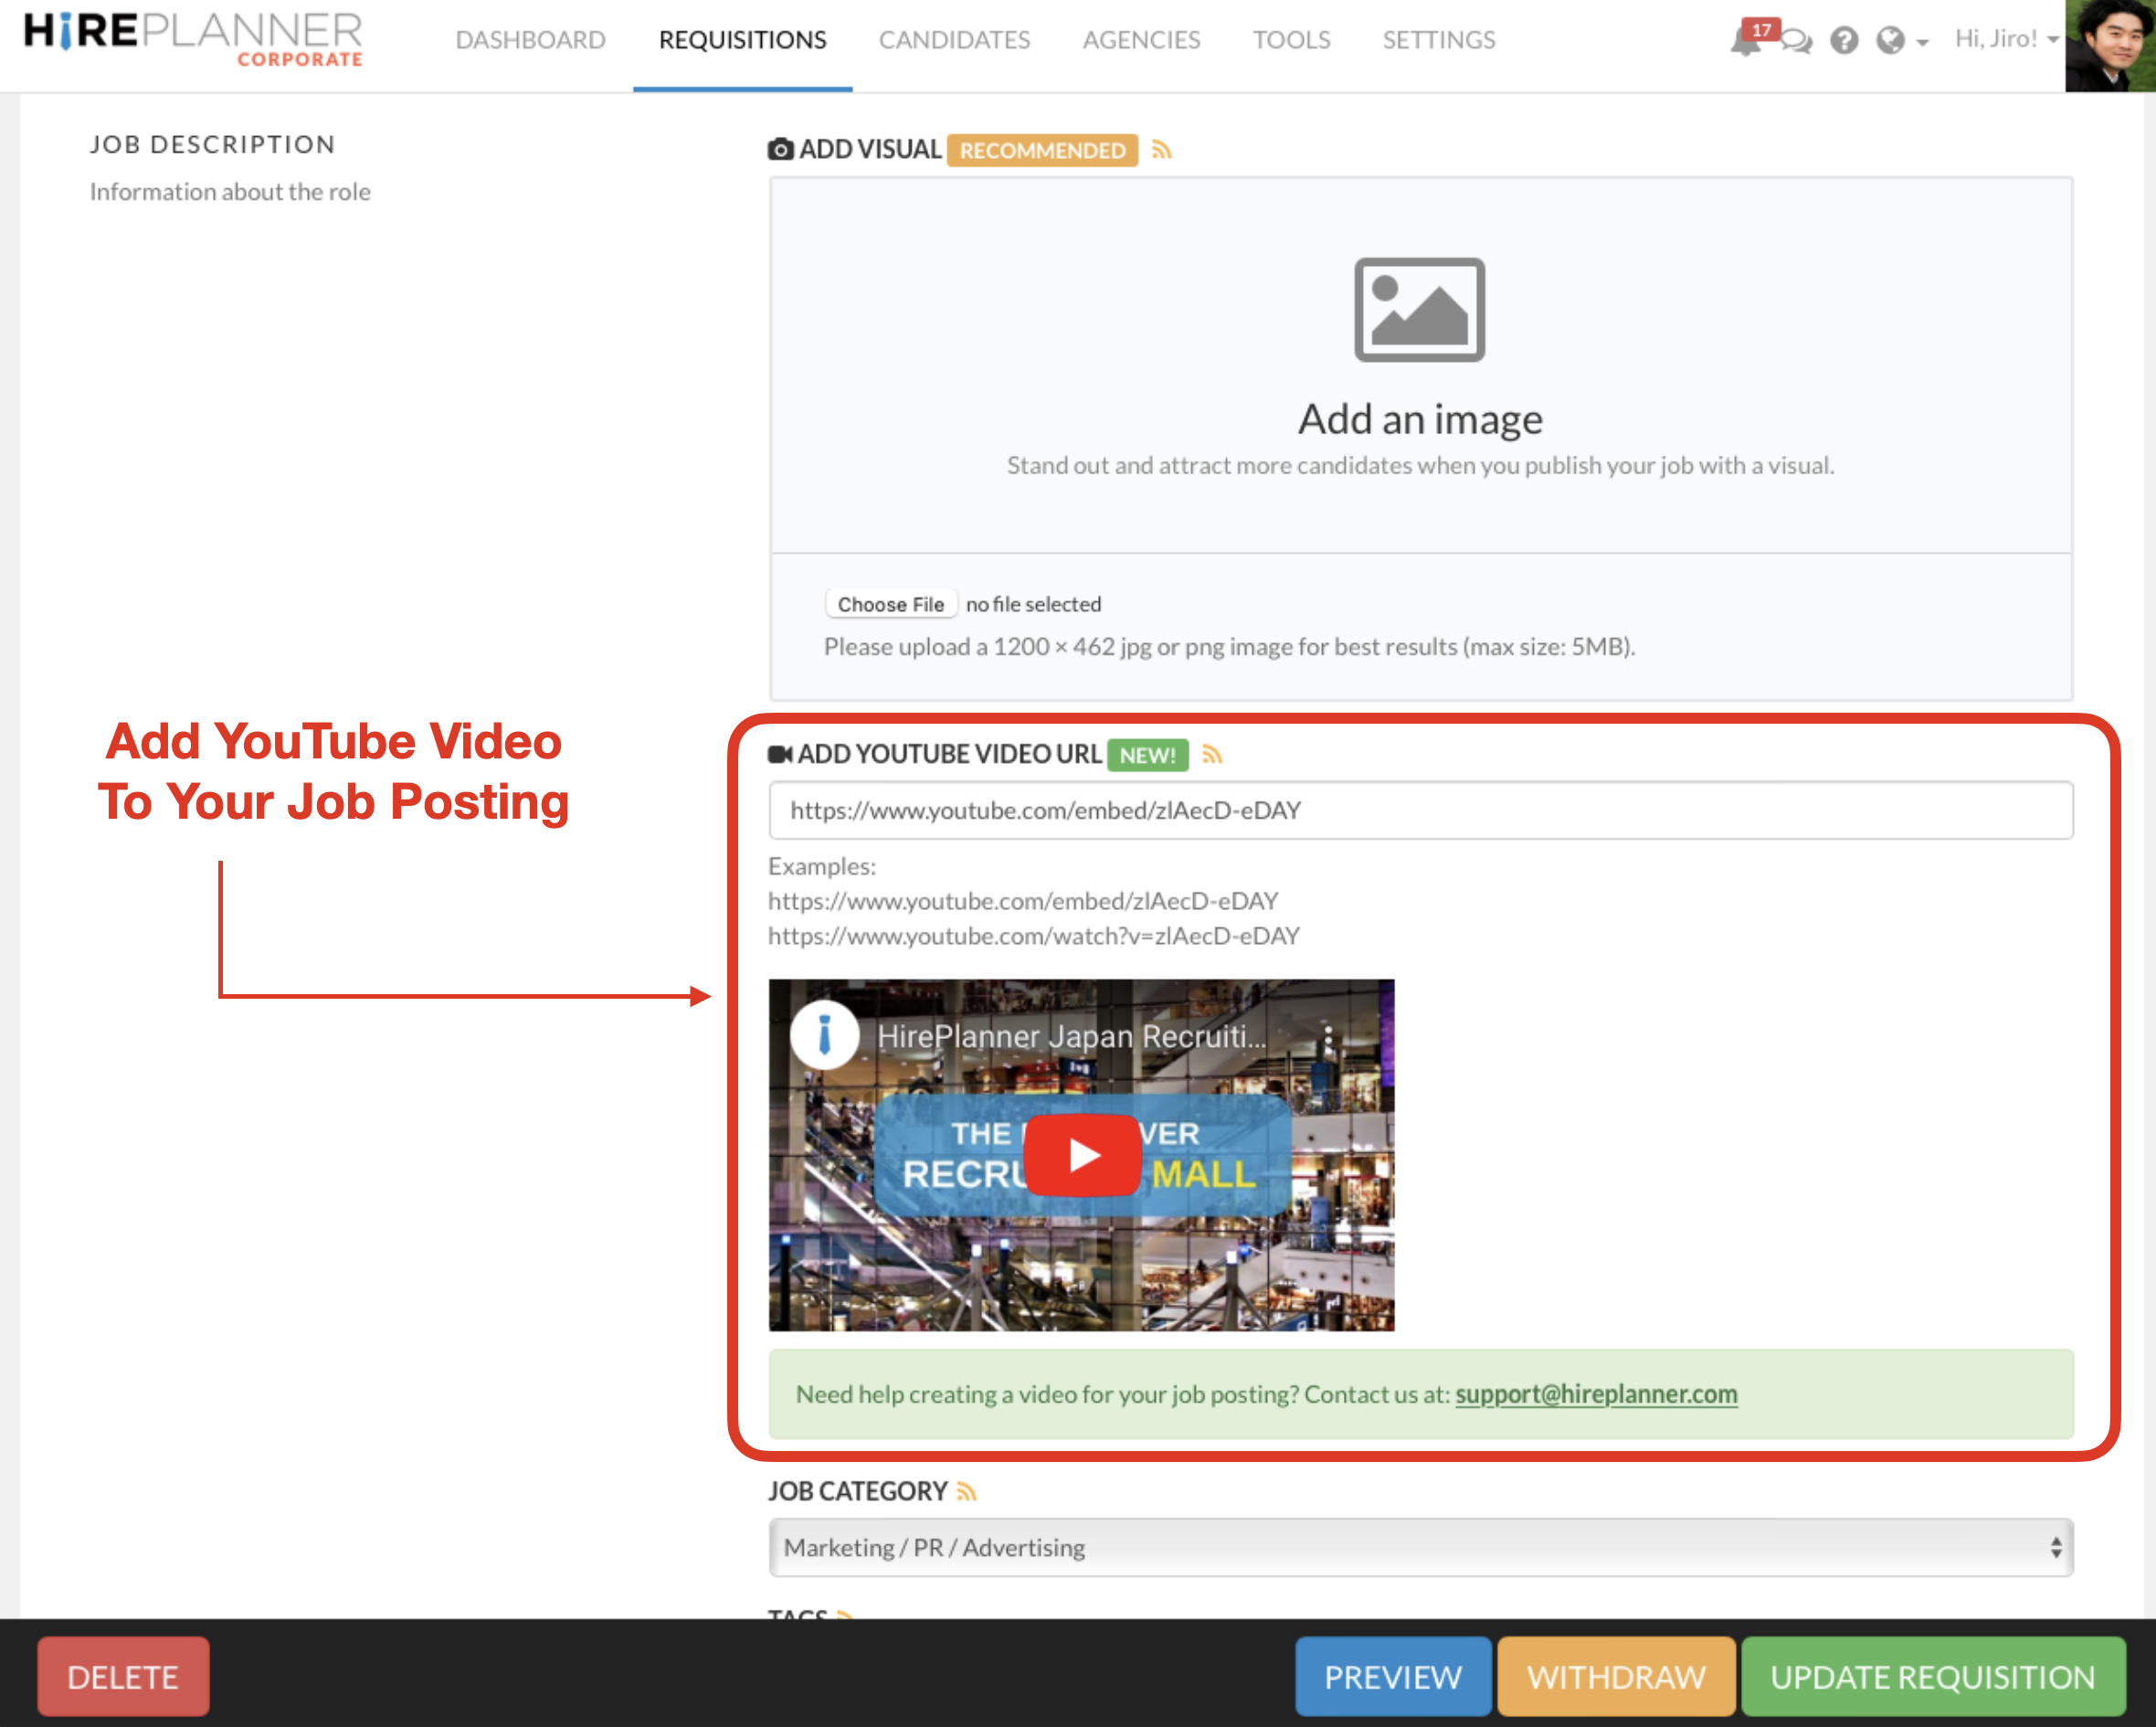
Task: Click the user profile photo
Action: tap(2110, 45)
